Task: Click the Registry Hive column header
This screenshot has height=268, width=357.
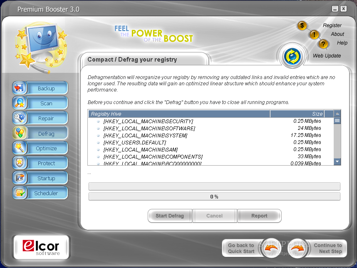Action: click(x=179, y=114)
